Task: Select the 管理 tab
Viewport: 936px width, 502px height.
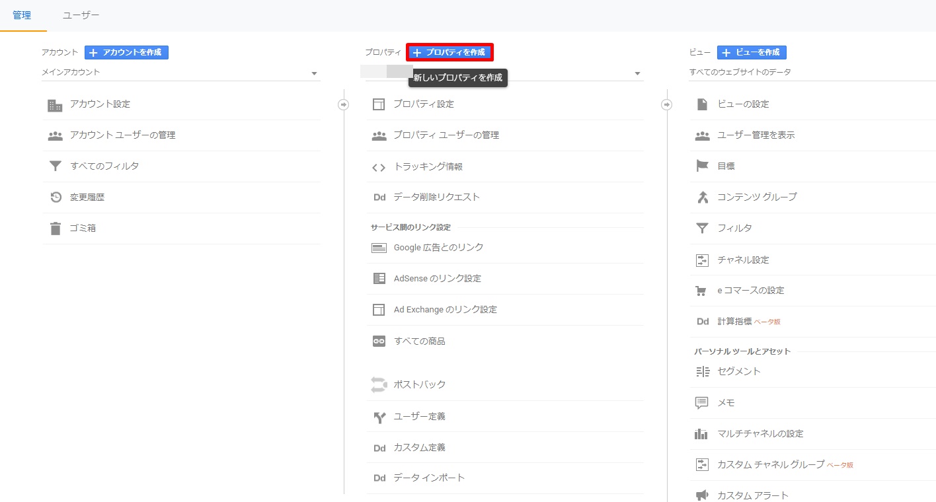Action: tap(22, 15)
